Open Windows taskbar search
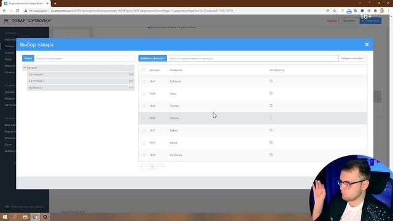The width and height of the screenshot is (393, 221). 15,217
